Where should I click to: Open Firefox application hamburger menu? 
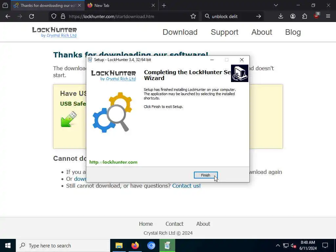[x=328, y=16]
